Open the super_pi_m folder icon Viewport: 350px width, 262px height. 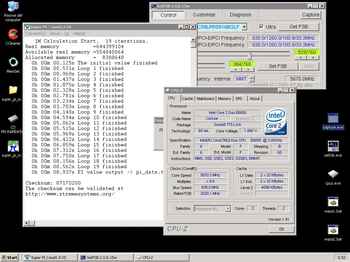click(x=13, y=93)
